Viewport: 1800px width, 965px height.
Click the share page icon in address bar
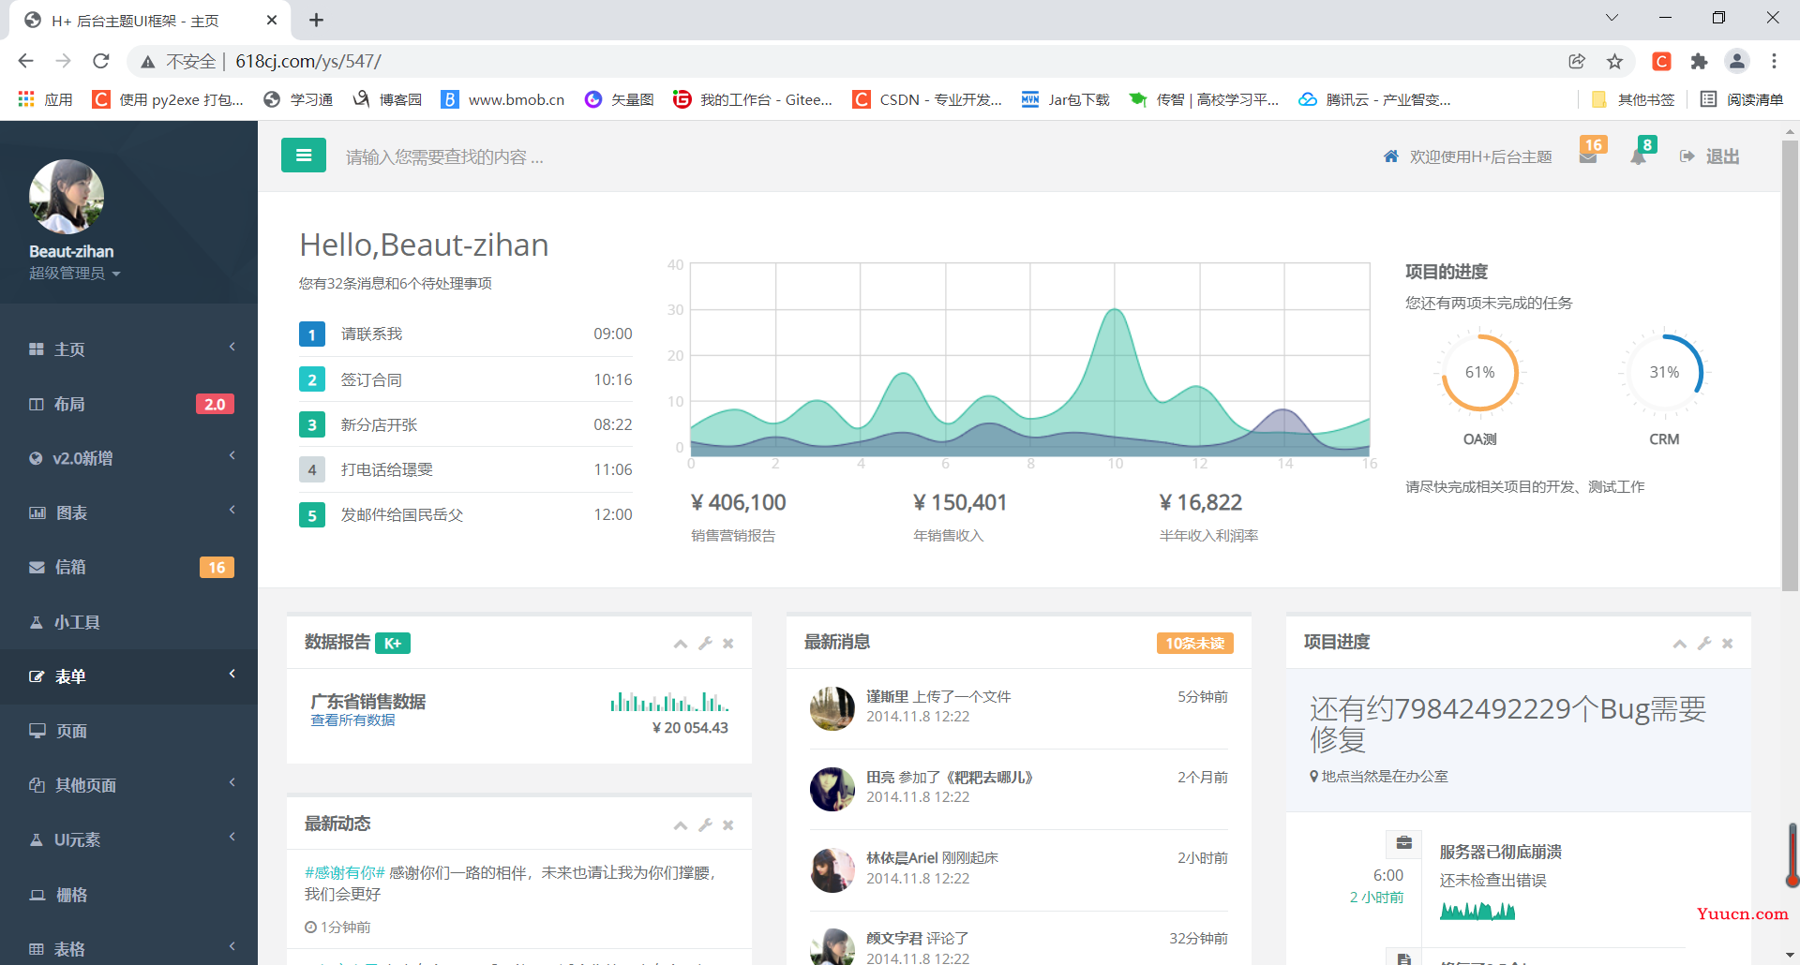coord(1577,61)
